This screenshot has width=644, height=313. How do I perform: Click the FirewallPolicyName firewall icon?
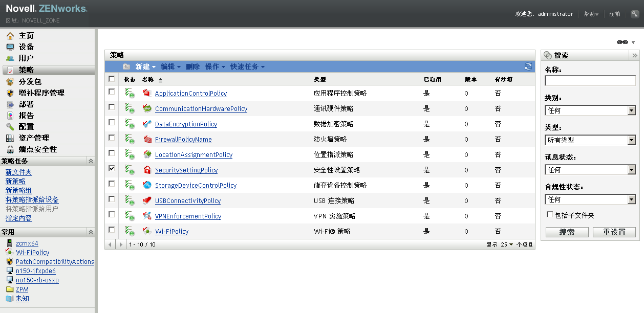pos(147,139)
